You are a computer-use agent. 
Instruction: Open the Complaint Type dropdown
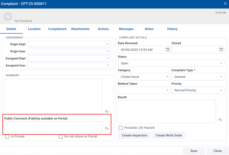point(198,77)
